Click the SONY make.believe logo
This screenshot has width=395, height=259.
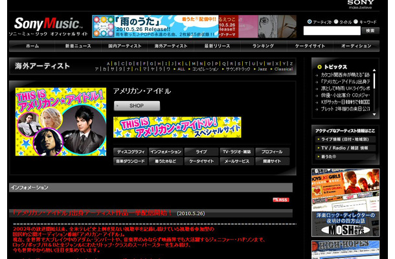click(x=361, y=5)
